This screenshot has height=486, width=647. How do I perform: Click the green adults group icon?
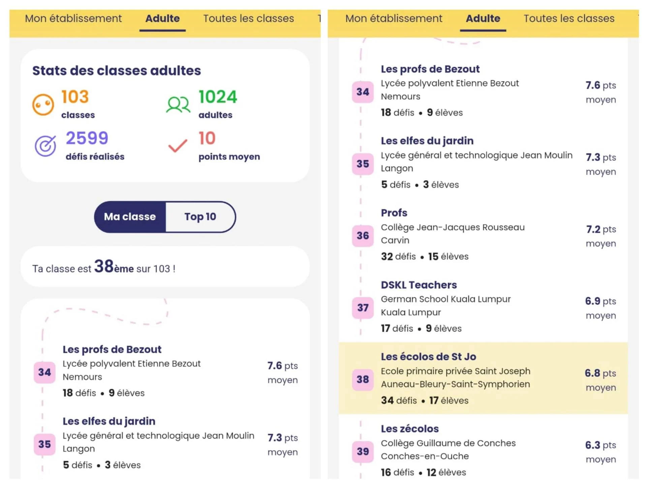click(178, 105)
